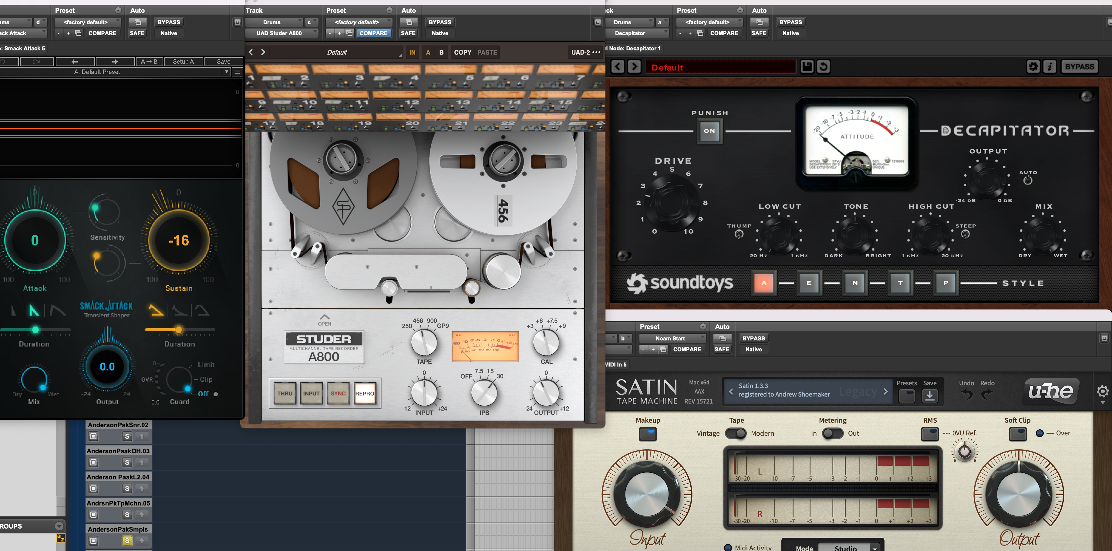1112x551 pixels.
Task: Toggle Satin Soft Clip button
Action: coord(1017,434)
